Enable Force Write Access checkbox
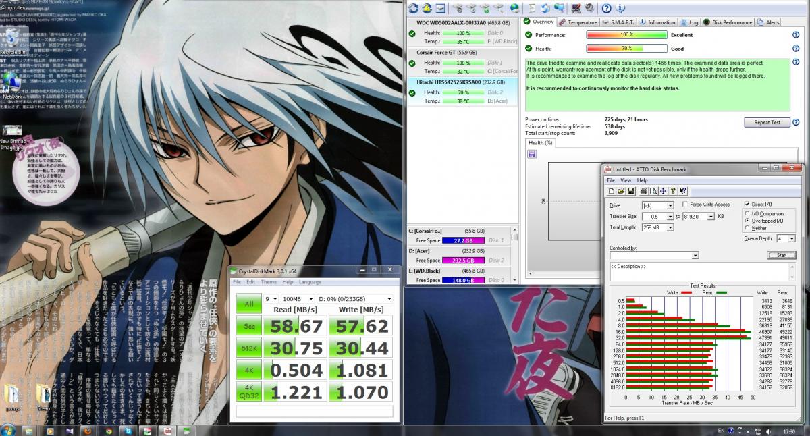 coord(685,205)
